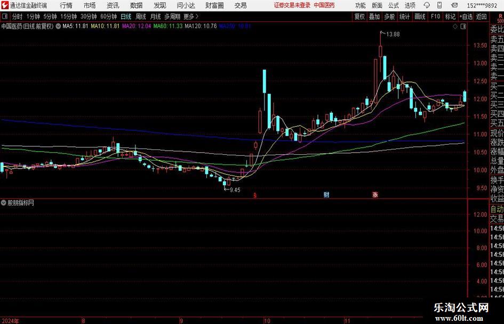Click the MA5: 11.81 label
Screen dimensions: 504x324
click(75, 26)
